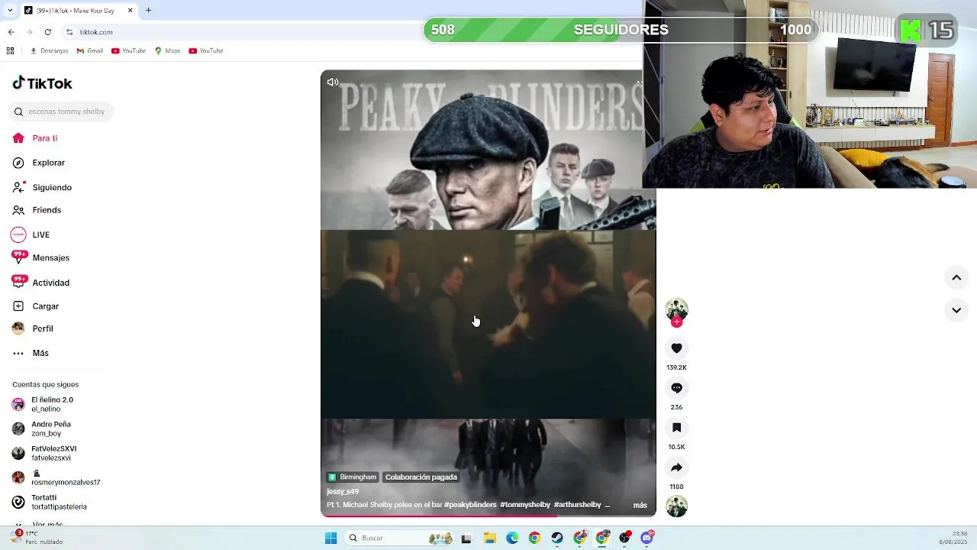Reload the page with the refresh icon
Image resolution: width=977 pixels, height=550 pixels.
[x=47, y=32]
